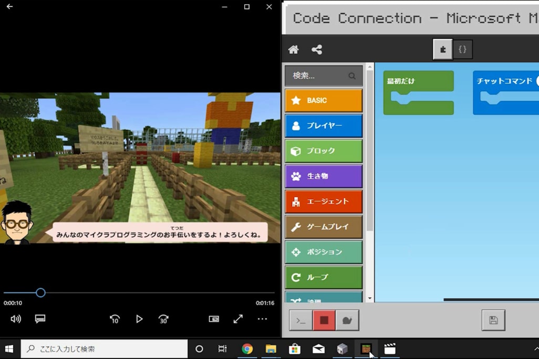Open the console button in bottom toolbar
The width and height of the screenshot is (539, 359).
[301, 320]
